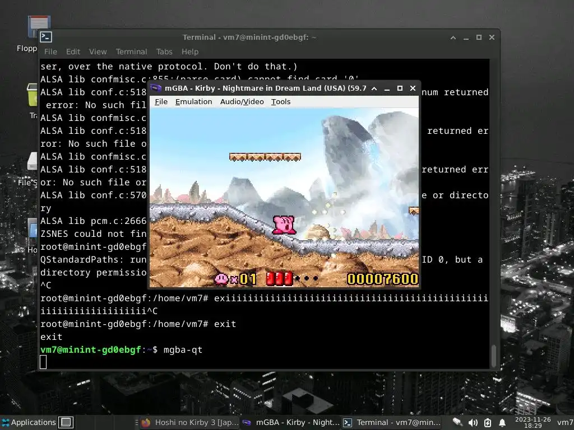Minimize the Terminal window

[x=466, y=38]
